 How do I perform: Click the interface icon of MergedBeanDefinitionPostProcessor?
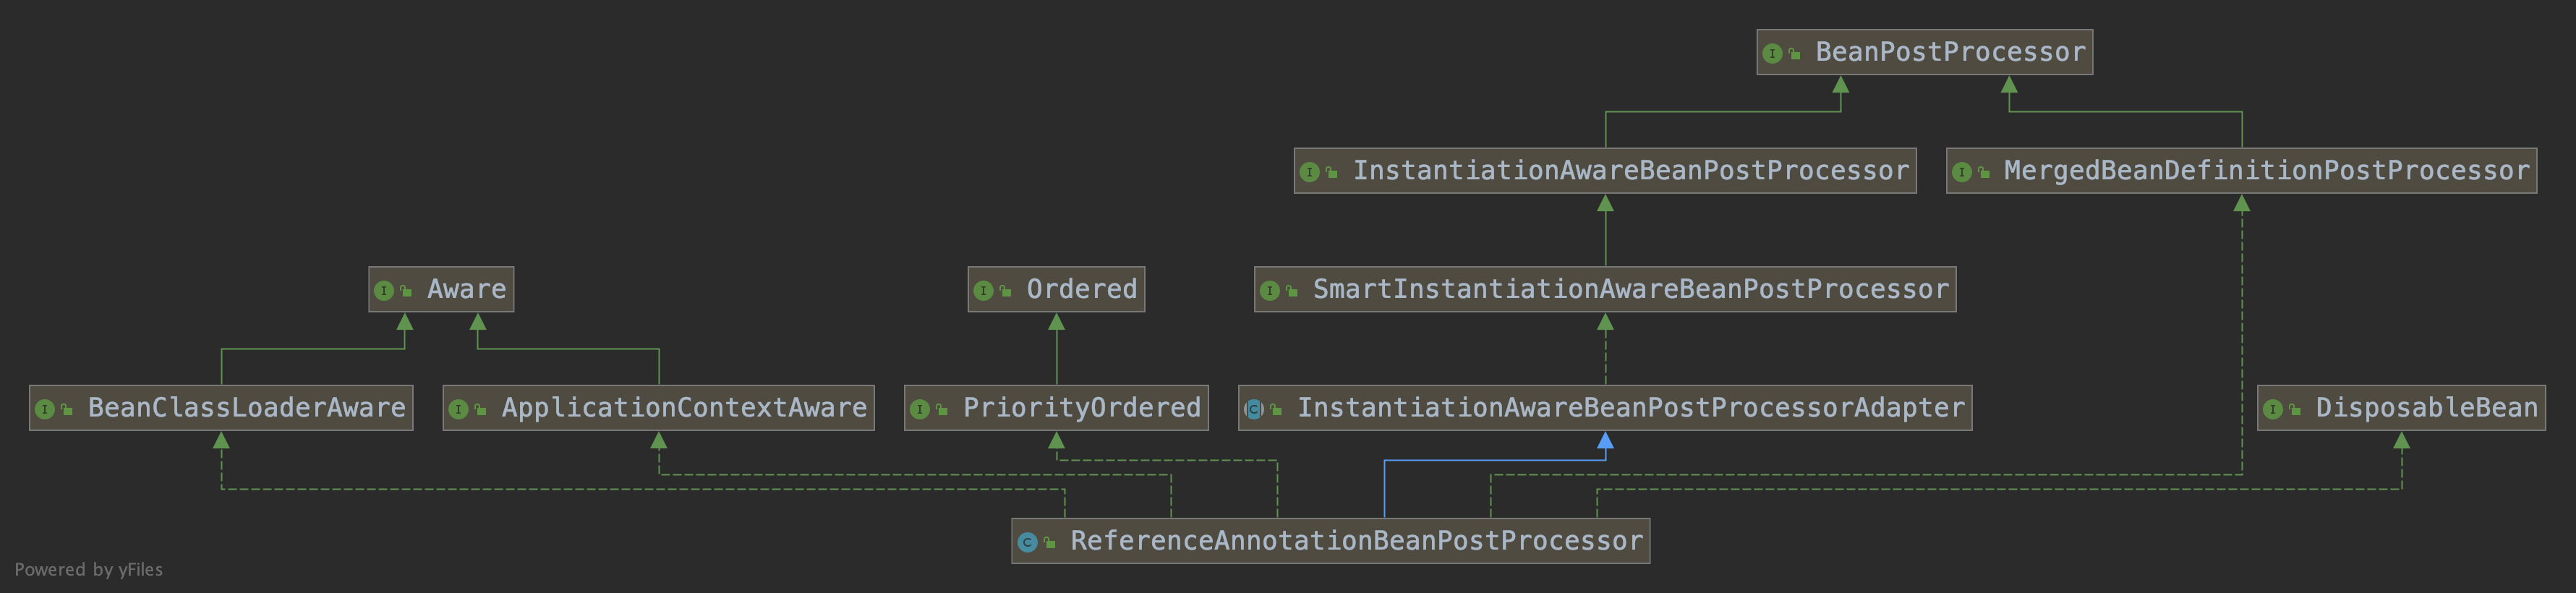pyautogui.click(x=1961, y=172)
